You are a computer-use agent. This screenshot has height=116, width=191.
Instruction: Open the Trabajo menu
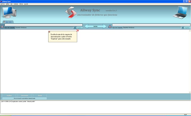(16, 4)
